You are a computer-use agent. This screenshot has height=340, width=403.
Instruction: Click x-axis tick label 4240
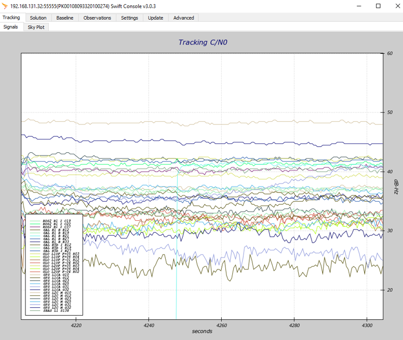click(x=149, y=325)
